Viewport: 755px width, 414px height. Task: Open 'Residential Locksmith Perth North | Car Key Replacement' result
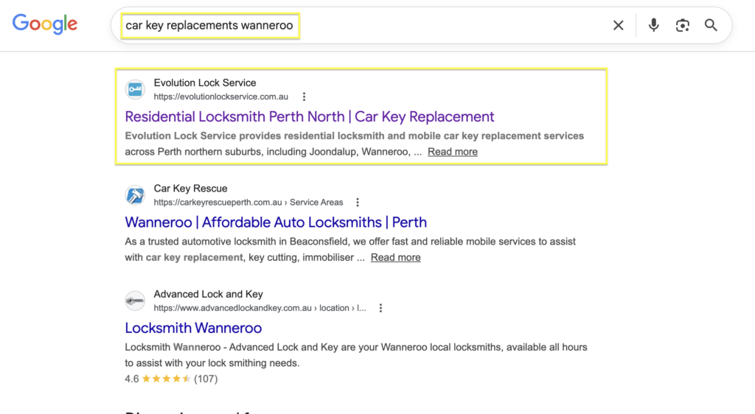click(310, 117)
